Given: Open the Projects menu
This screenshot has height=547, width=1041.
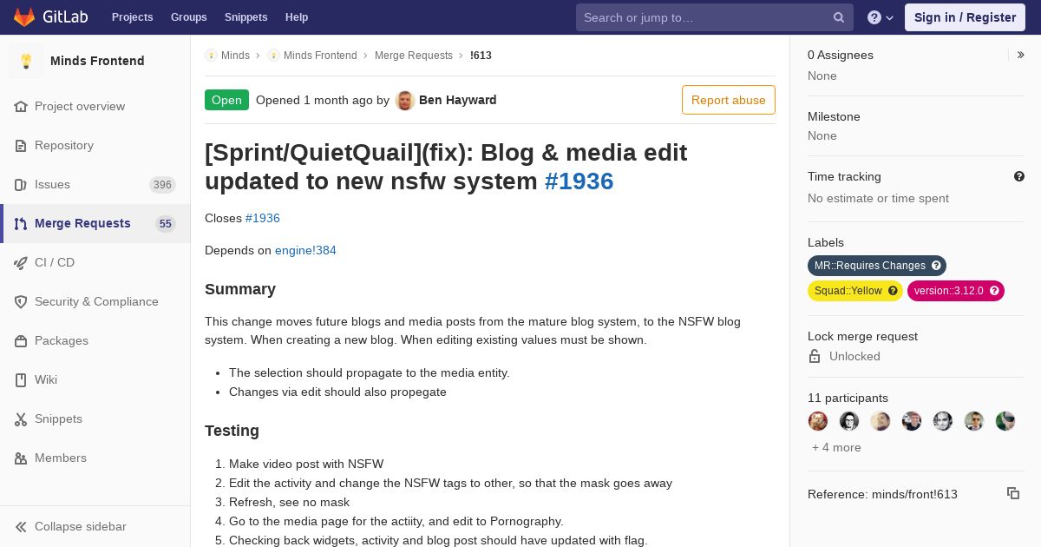Looking at the screenshot, I should click(132, 17).
